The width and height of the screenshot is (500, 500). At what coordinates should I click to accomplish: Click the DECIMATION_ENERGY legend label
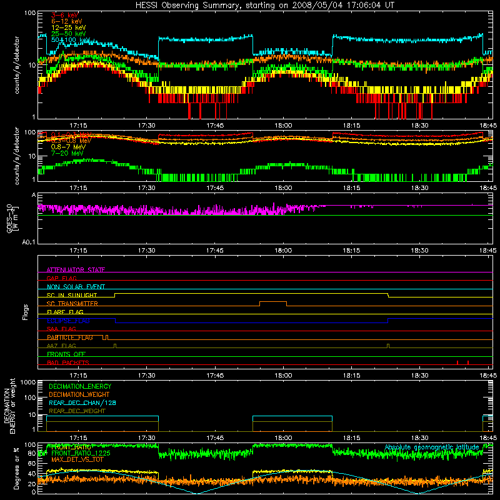click(80, 386)
